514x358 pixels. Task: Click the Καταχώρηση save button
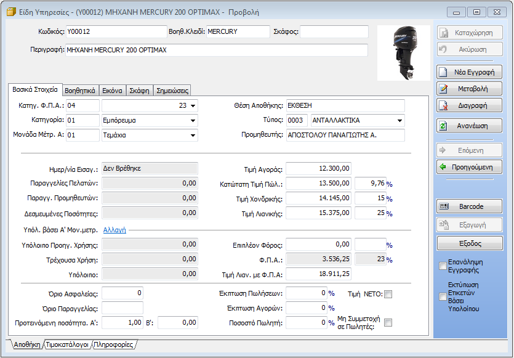pos(470,33)
